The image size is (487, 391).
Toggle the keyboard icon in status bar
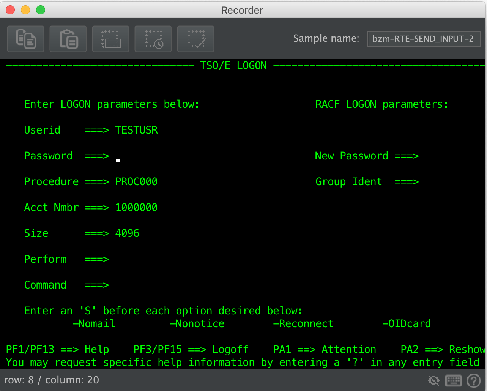[454, 380]
